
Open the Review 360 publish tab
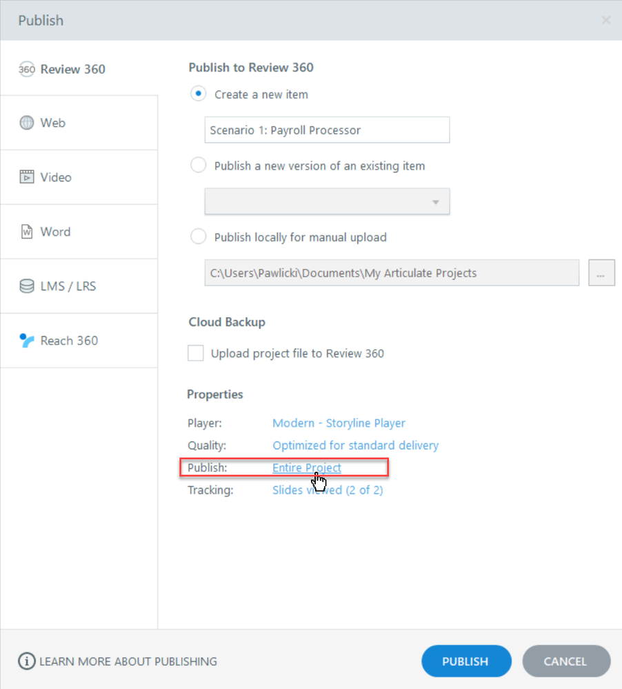pos(79,69)
